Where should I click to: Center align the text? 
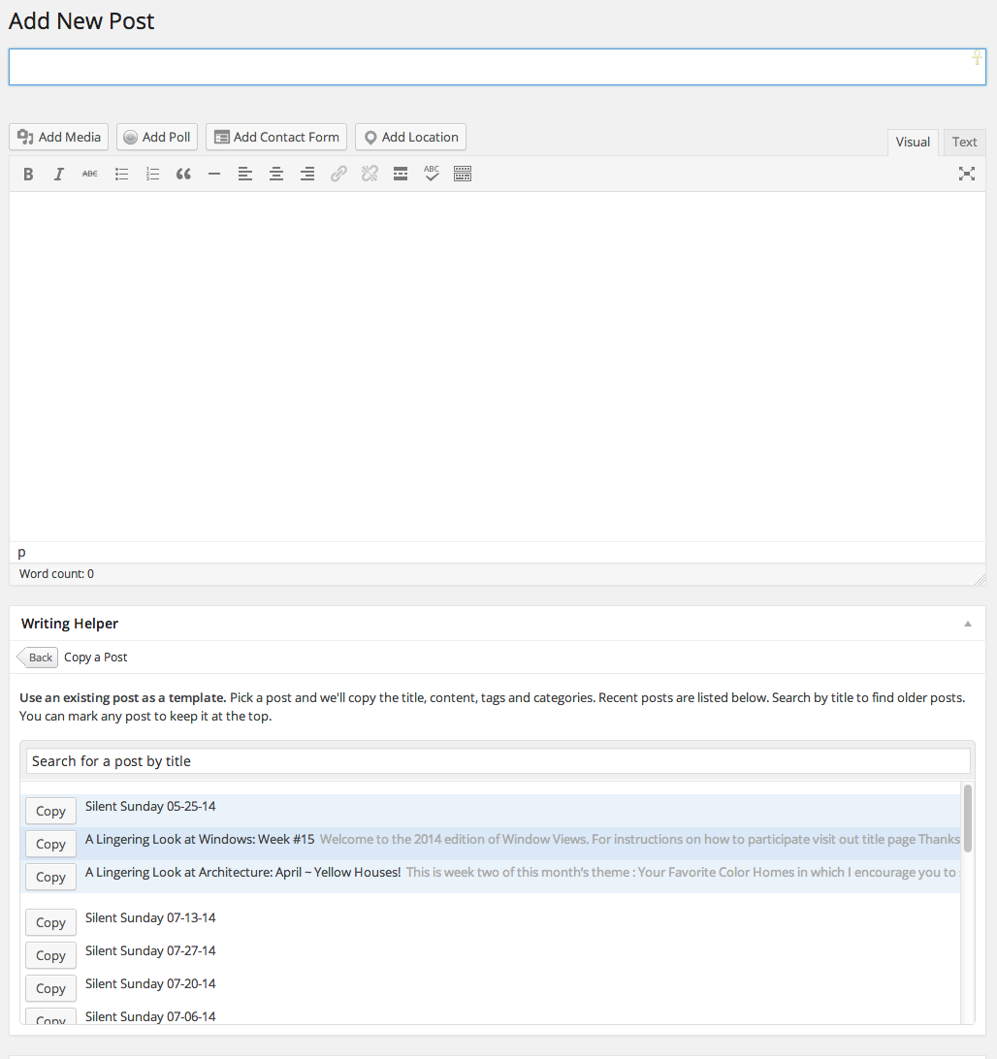click(x=276, y=175)
